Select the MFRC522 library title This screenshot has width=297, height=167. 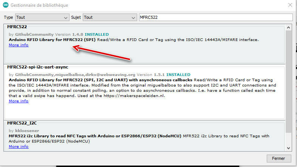coord(17,27)
